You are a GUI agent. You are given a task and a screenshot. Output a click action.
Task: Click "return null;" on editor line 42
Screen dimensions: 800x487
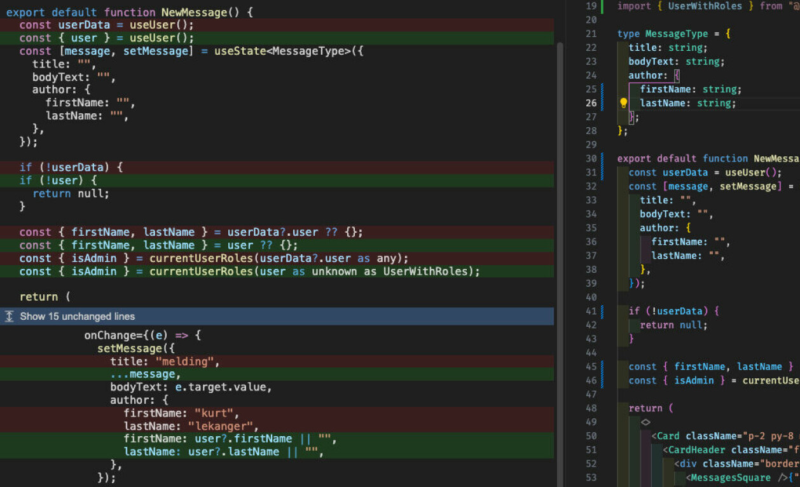[673, 325]
